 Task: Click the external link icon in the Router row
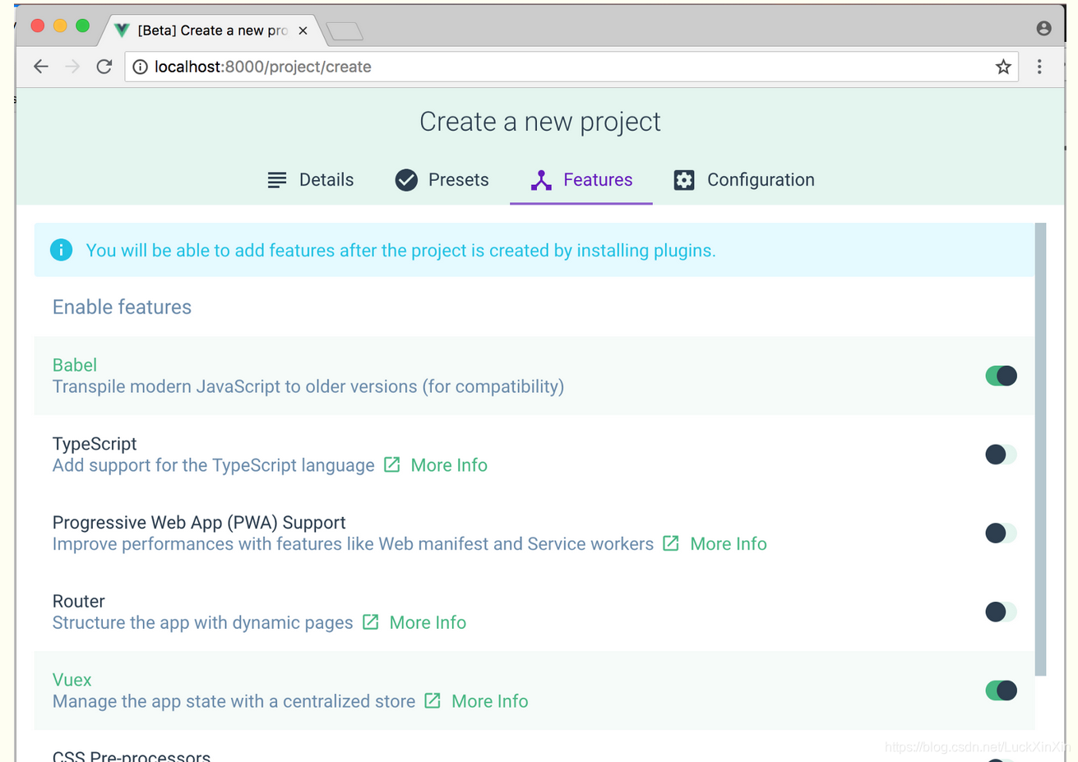(371, 622)
